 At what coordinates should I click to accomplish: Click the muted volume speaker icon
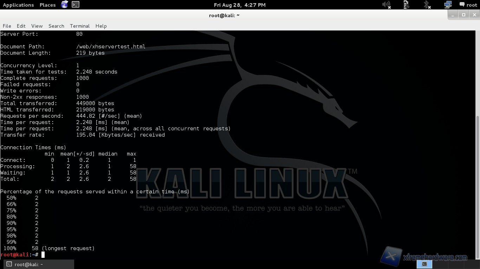coord(386,5)
